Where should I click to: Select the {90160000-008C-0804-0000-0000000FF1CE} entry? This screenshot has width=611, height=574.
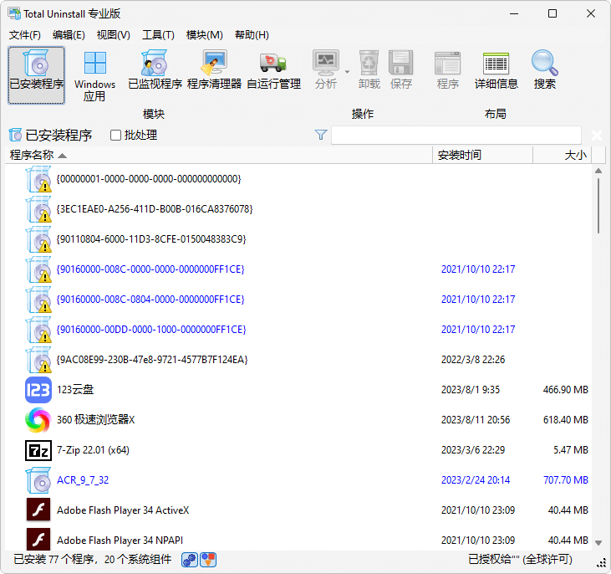(x=298, y=300)
